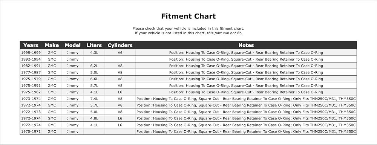This screenshot has width=377, height=145.
Task: Click the V6 cylinders cell
Action: [x=120, y=53]
